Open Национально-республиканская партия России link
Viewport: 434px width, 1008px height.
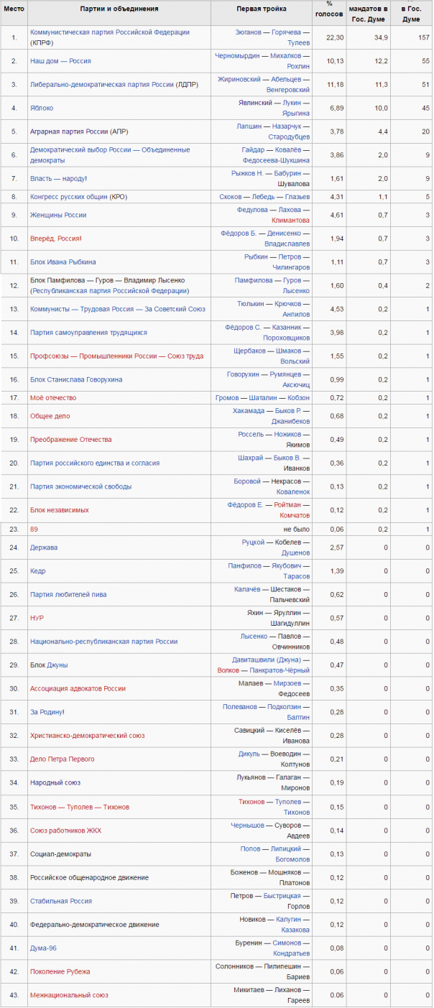click(103, 642)
